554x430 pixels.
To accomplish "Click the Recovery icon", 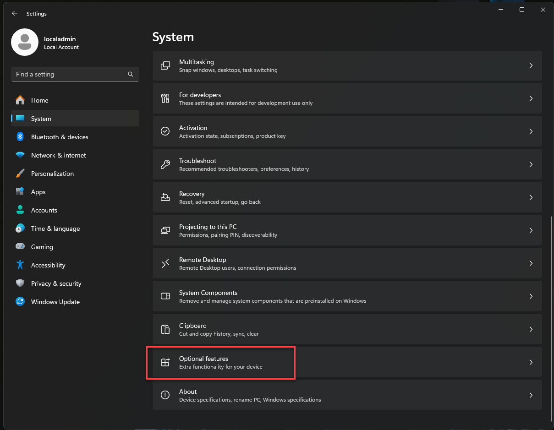I will pos(165,197).
